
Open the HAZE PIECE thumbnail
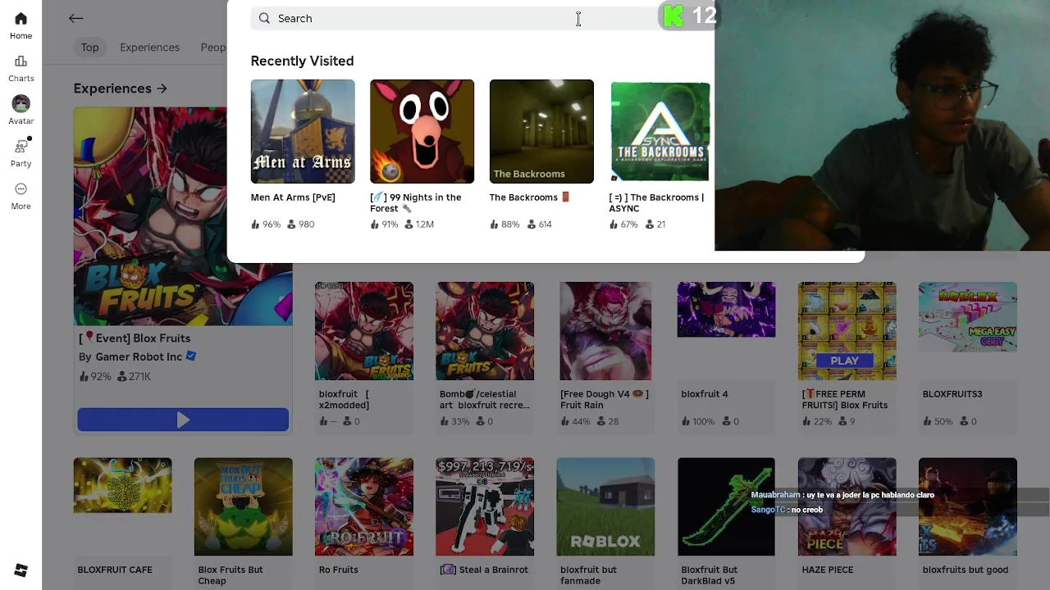(x=847, y=506)
